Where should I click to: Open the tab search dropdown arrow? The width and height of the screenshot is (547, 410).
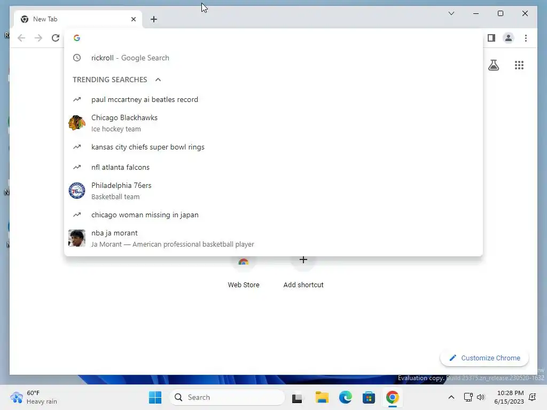click(451, 13)
